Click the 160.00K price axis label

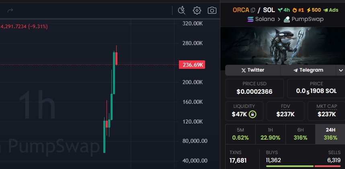coord(193,102)
